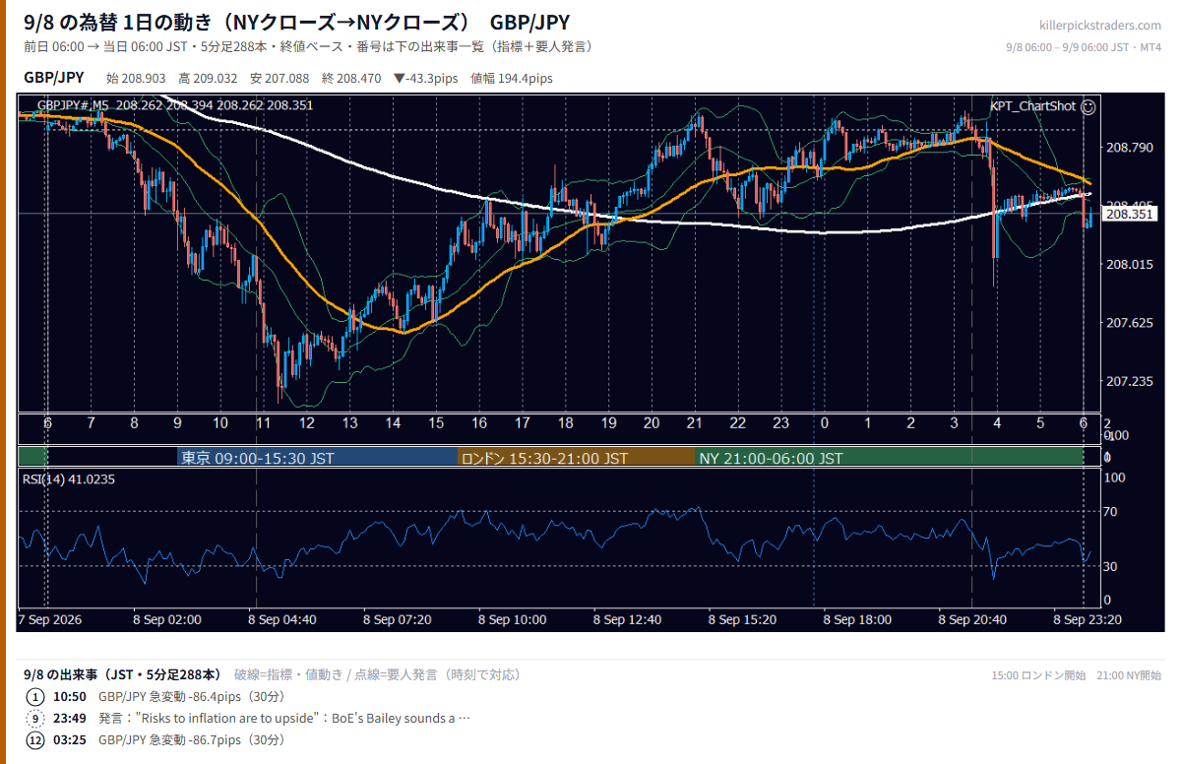Click the subtitle starting '前日 06:00 → 当日 06:00 JST'

(x=308, y=47)
